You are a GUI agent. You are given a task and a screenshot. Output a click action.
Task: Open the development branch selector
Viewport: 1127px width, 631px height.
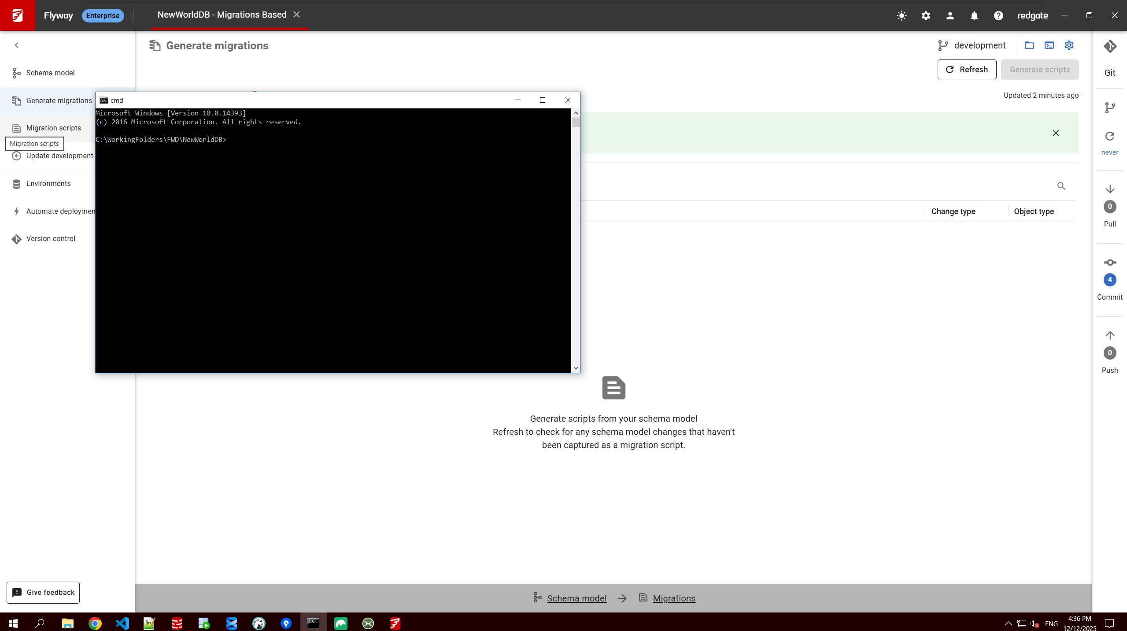pos(972,45)
